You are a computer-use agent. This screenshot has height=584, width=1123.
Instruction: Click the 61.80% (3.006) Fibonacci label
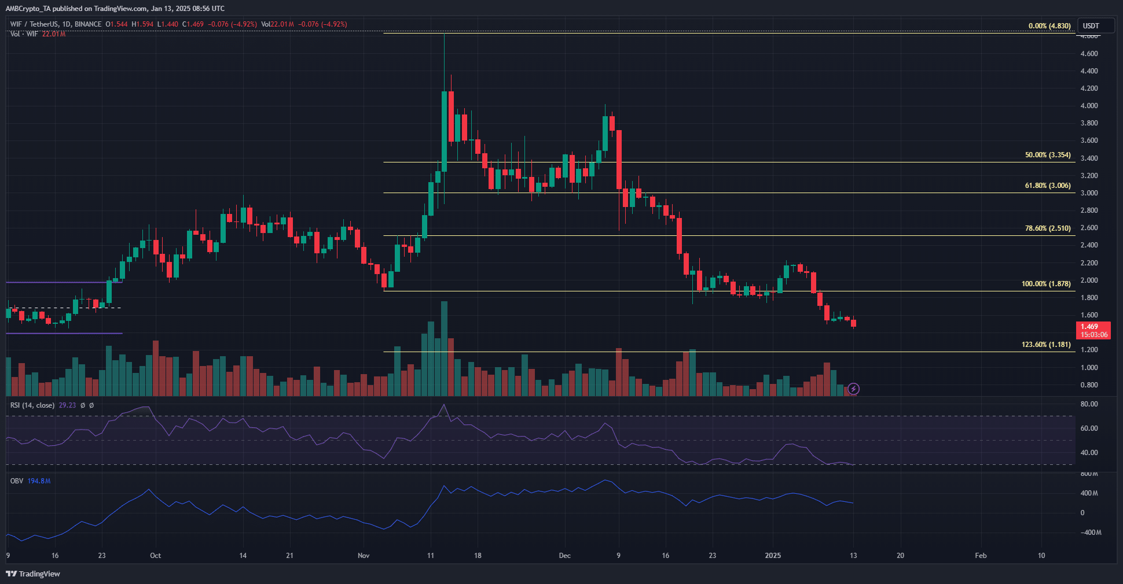tap(1048, 186)
